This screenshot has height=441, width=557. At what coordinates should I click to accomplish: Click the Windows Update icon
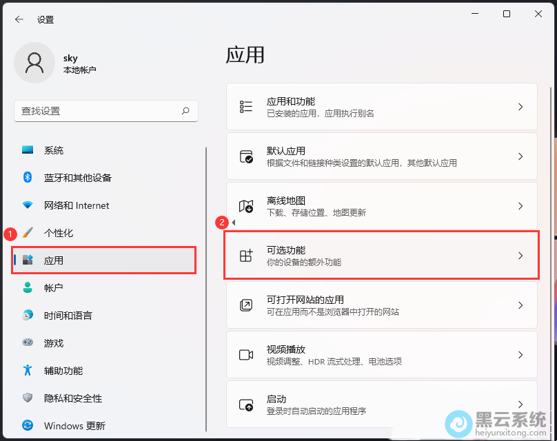28,426
